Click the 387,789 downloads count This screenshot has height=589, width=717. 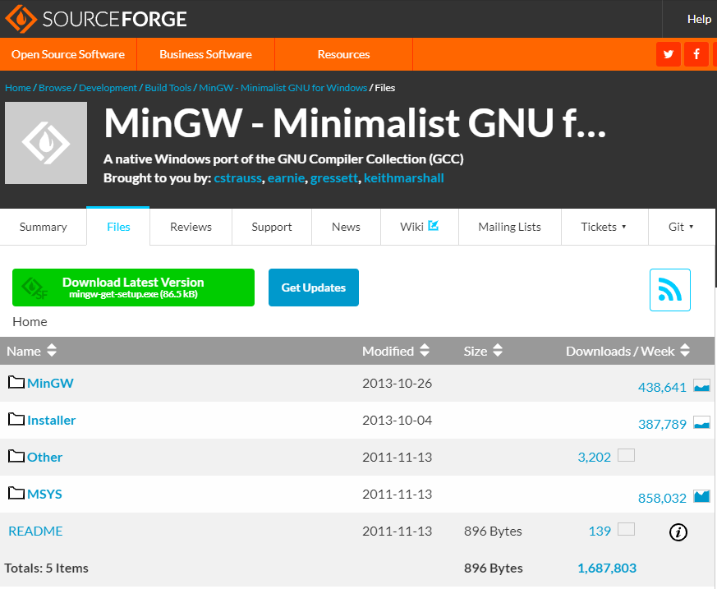(x=662, y=425)
